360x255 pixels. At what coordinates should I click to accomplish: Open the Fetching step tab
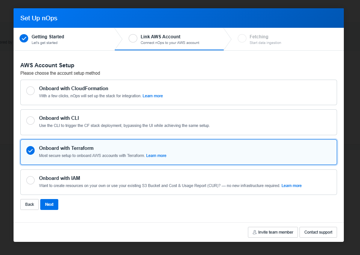(284, 39)
